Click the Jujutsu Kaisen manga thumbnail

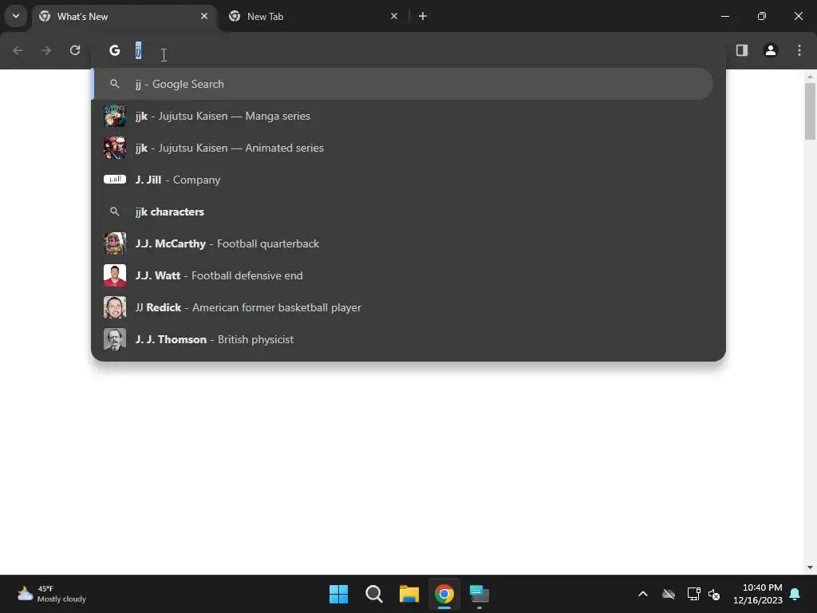coord(115,116)
